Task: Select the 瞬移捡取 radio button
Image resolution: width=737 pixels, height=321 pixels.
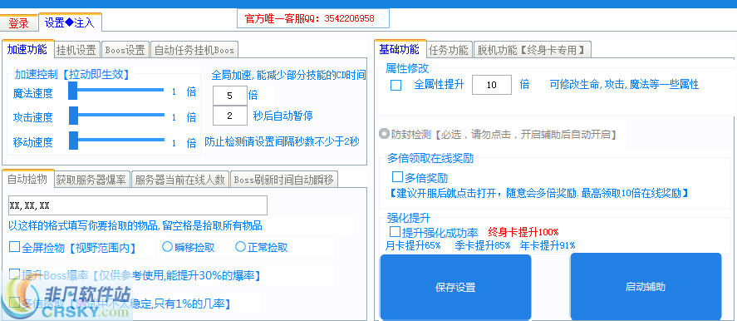Action: (x=167, y=246)
